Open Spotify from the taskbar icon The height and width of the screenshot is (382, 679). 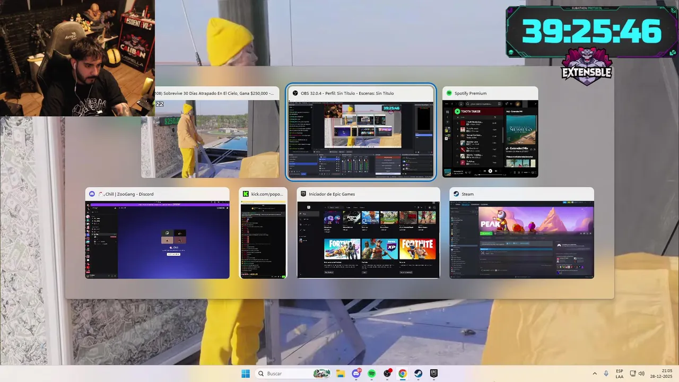tap(372, 374)
